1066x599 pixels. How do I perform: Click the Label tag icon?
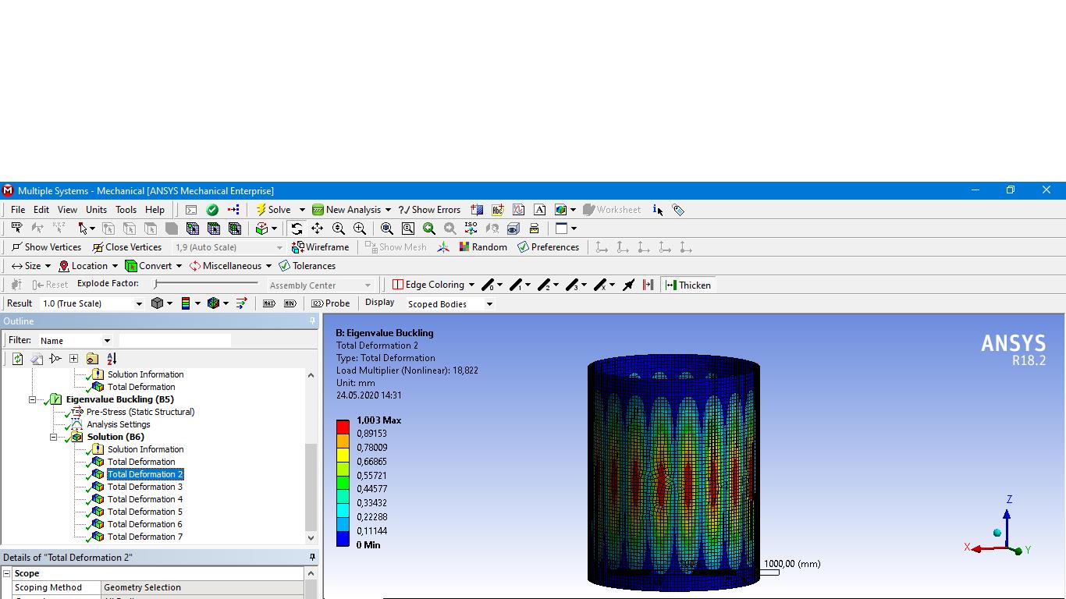(x=678, y=210)
